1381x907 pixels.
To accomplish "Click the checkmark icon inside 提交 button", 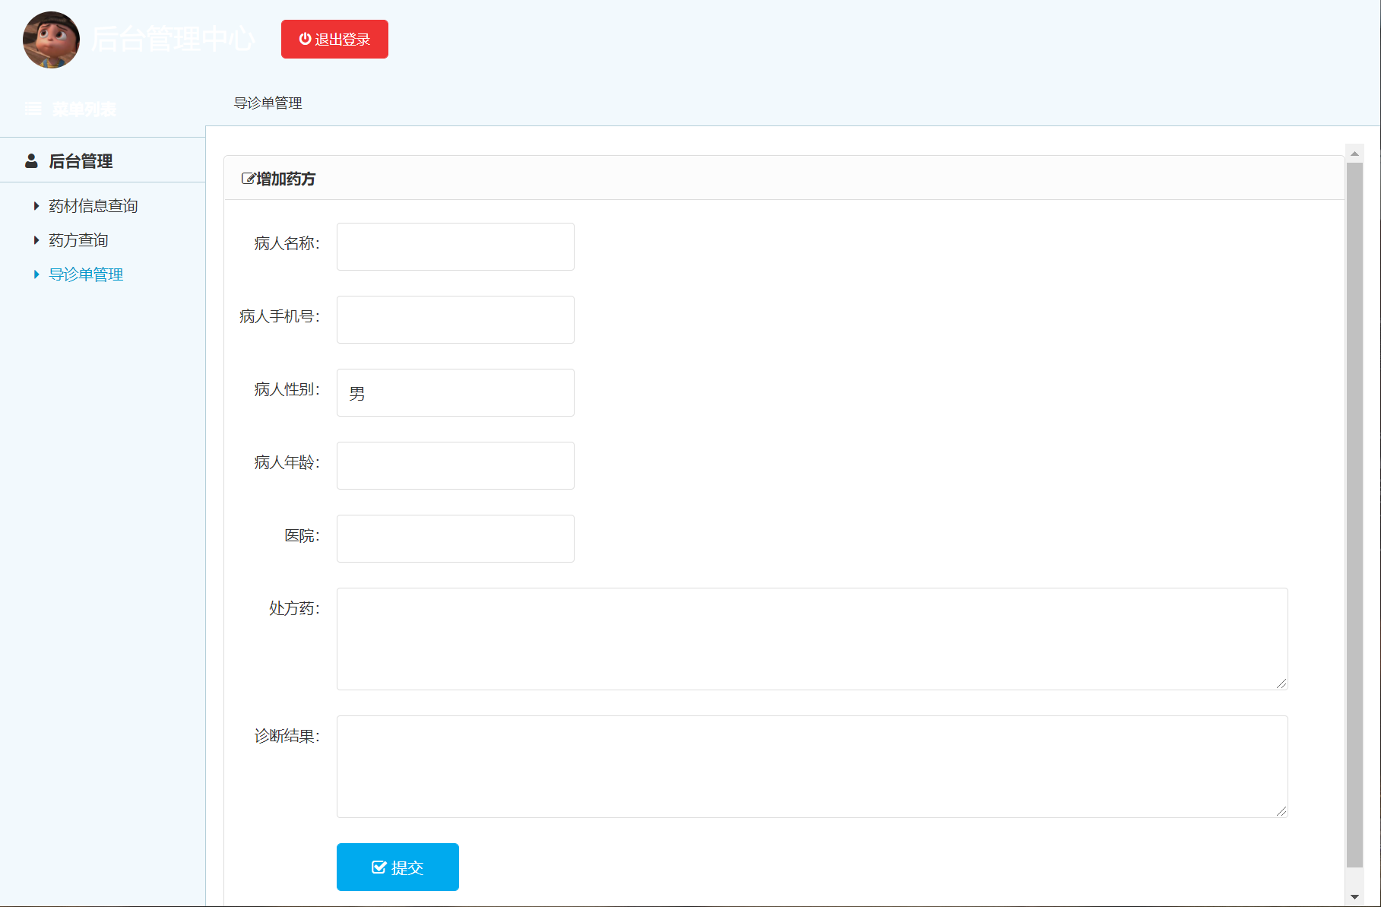I will (x=380, y=867).
